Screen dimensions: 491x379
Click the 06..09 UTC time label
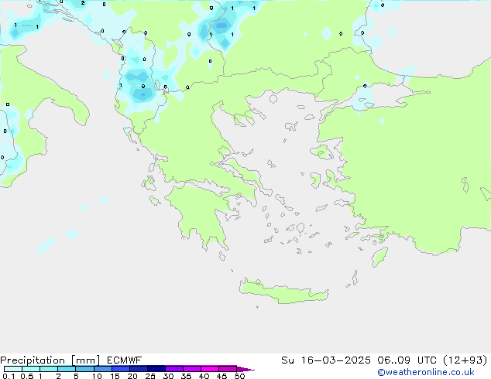(x=407, y=360)
